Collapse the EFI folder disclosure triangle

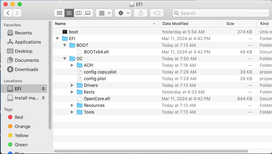click(57, 38)
